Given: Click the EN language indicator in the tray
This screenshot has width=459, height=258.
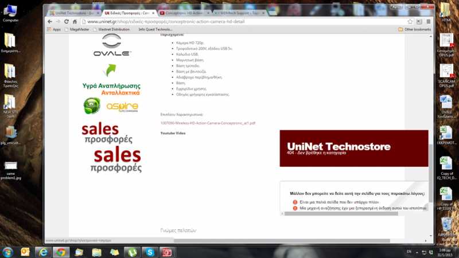Looking at the screenshot, I should (409, 252).
